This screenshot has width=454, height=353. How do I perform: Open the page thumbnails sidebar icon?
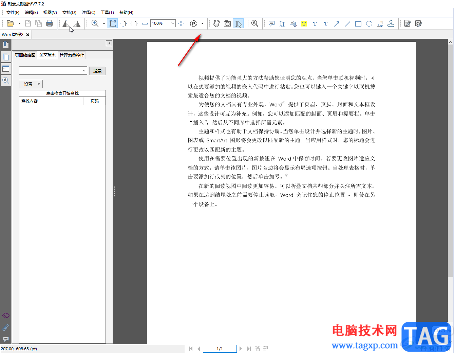coord(6,57)
